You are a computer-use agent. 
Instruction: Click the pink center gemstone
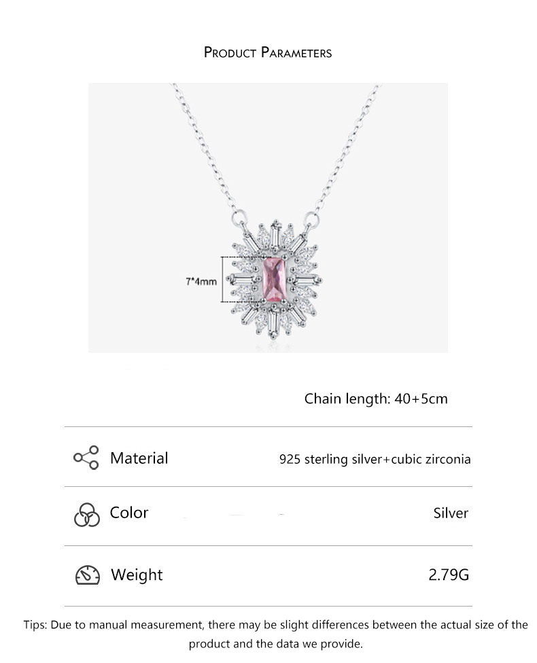(273, 280)
